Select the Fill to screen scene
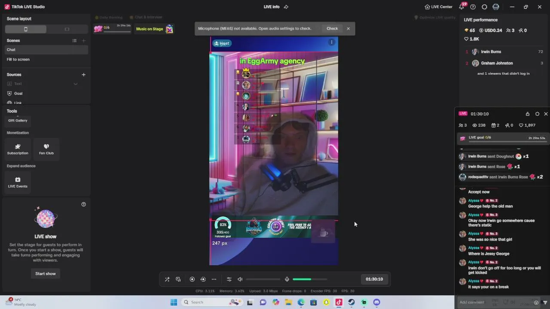The image size is (550, 309). (46, 59)
